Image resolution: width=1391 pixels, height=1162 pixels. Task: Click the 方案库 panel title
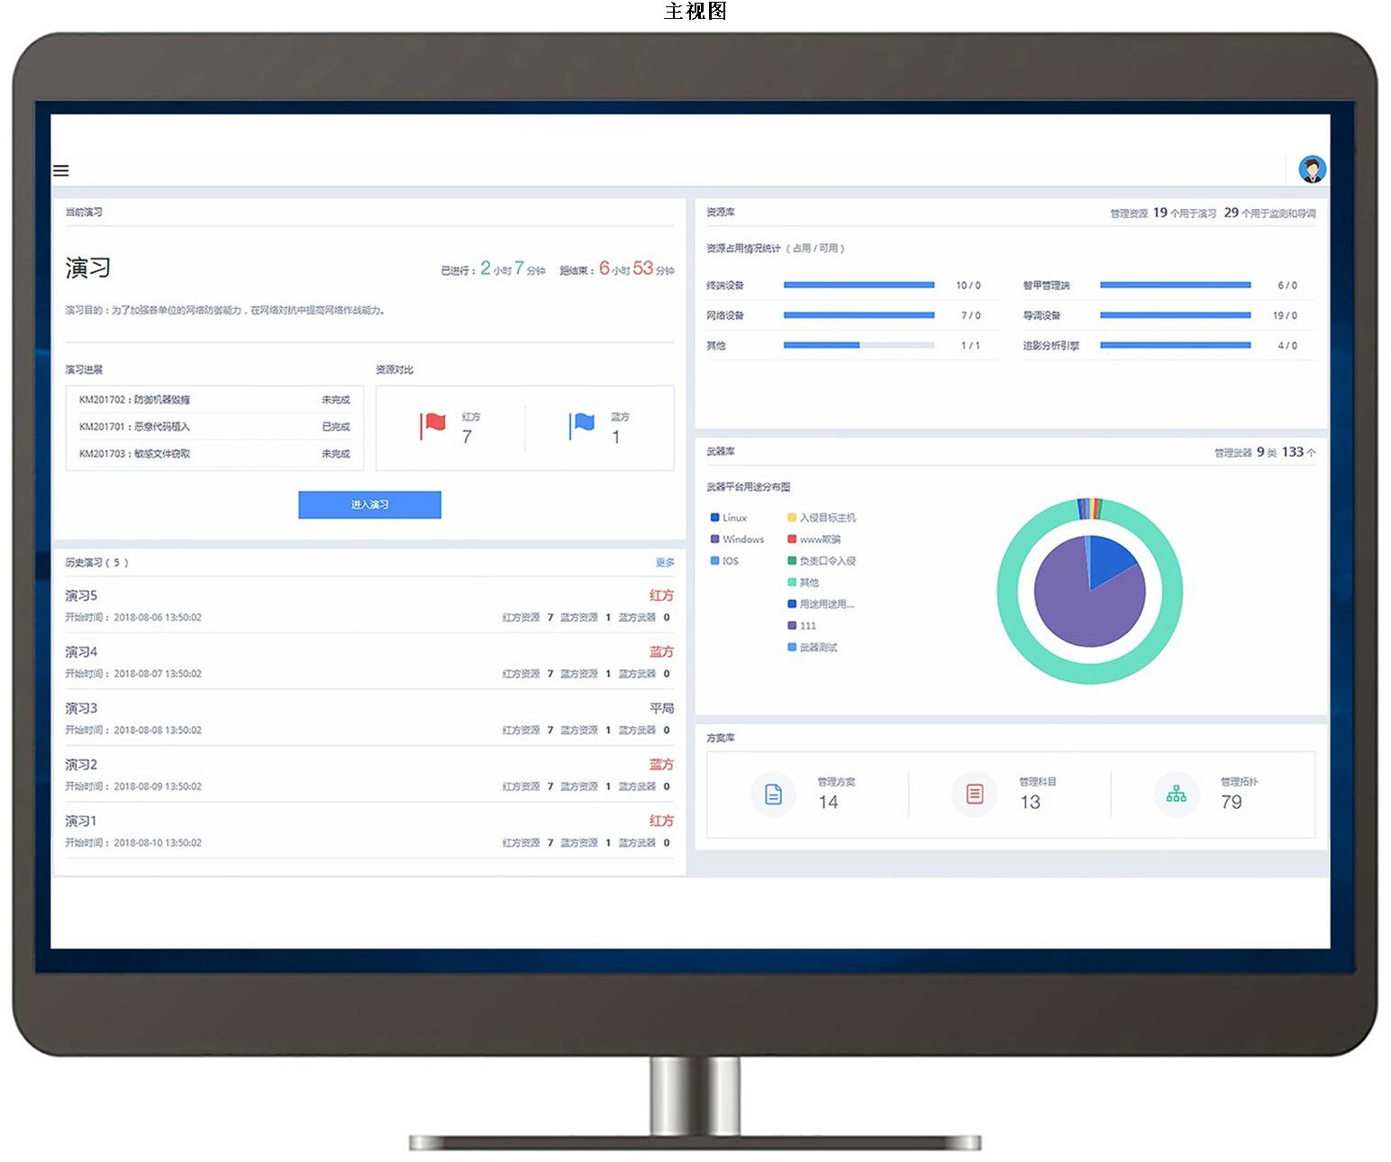[721, 738]
